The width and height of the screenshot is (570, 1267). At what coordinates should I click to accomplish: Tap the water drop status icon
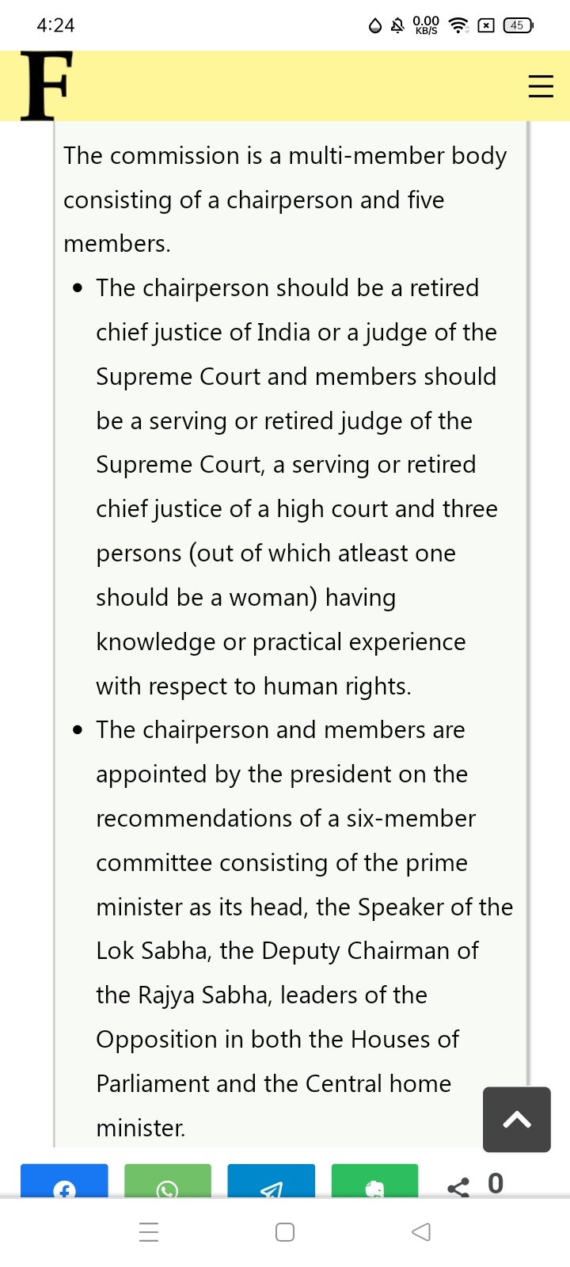375,25
